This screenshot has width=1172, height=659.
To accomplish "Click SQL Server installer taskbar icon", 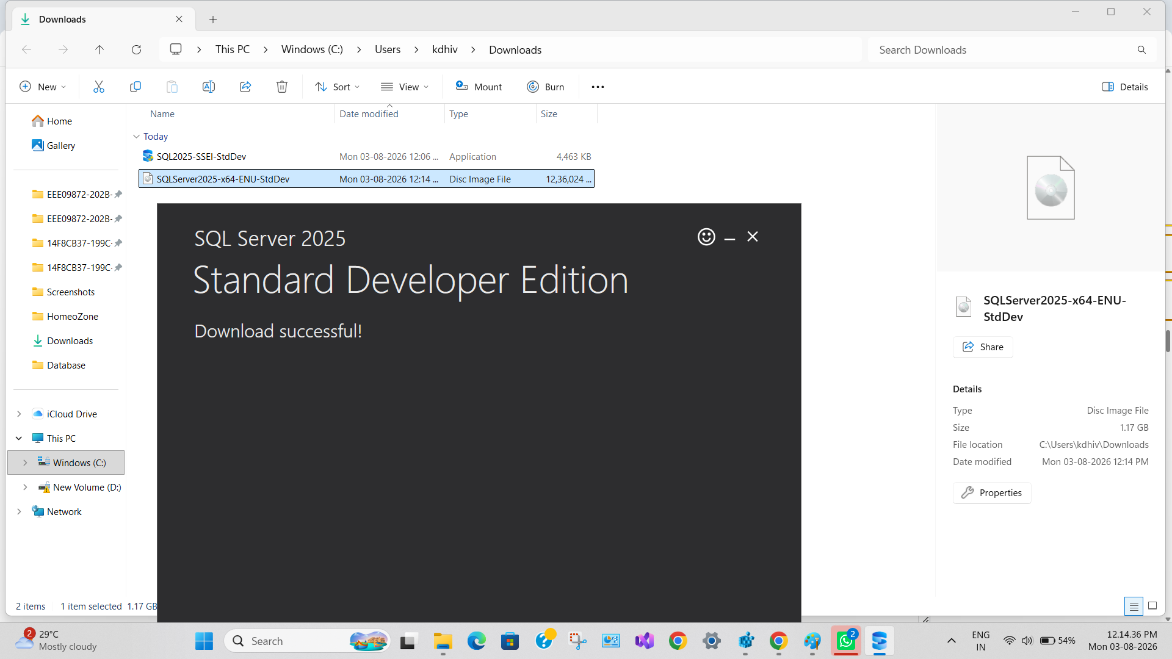I will click(879, 641).
